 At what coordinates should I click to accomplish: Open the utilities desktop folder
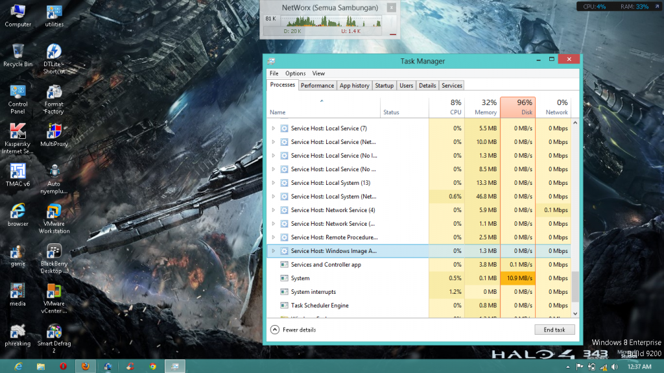point(54,16)
